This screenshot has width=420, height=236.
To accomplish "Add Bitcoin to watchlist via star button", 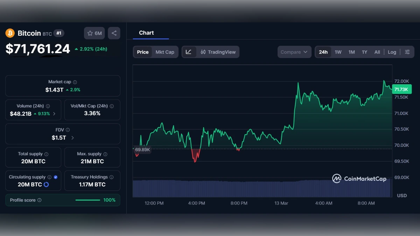I will coord(90,33).
